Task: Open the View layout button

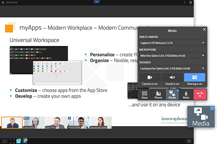Action: [x=145, y=95]
